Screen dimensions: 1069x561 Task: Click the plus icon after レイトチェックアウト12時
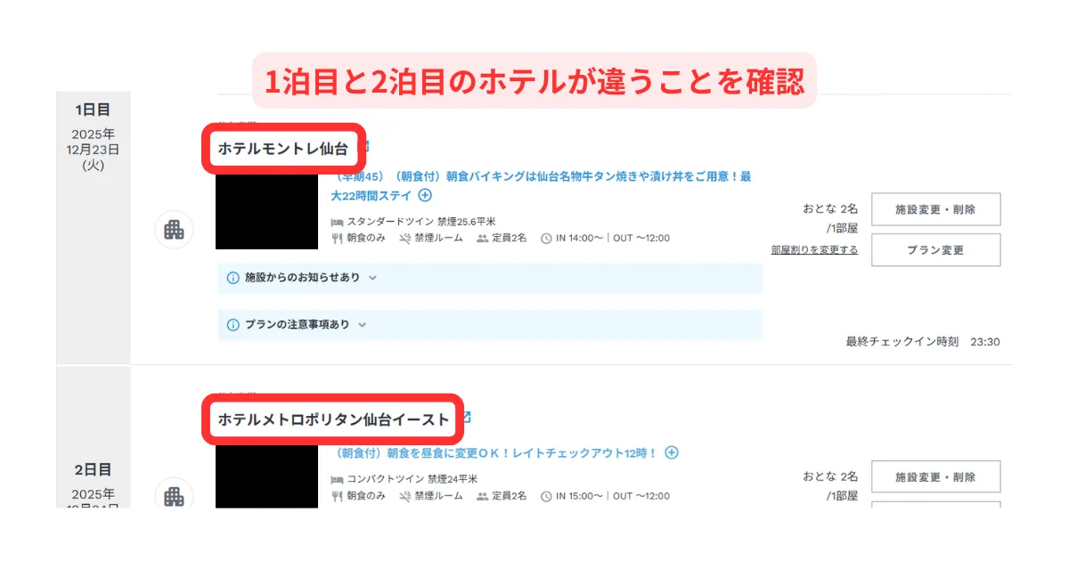672,452
